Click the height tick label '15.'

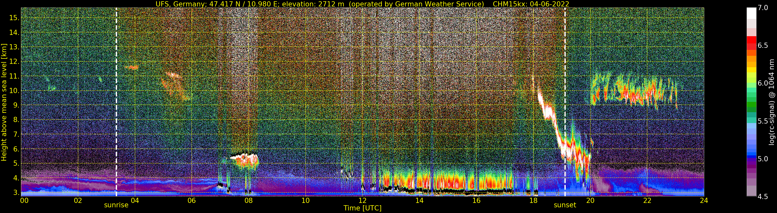14,18
